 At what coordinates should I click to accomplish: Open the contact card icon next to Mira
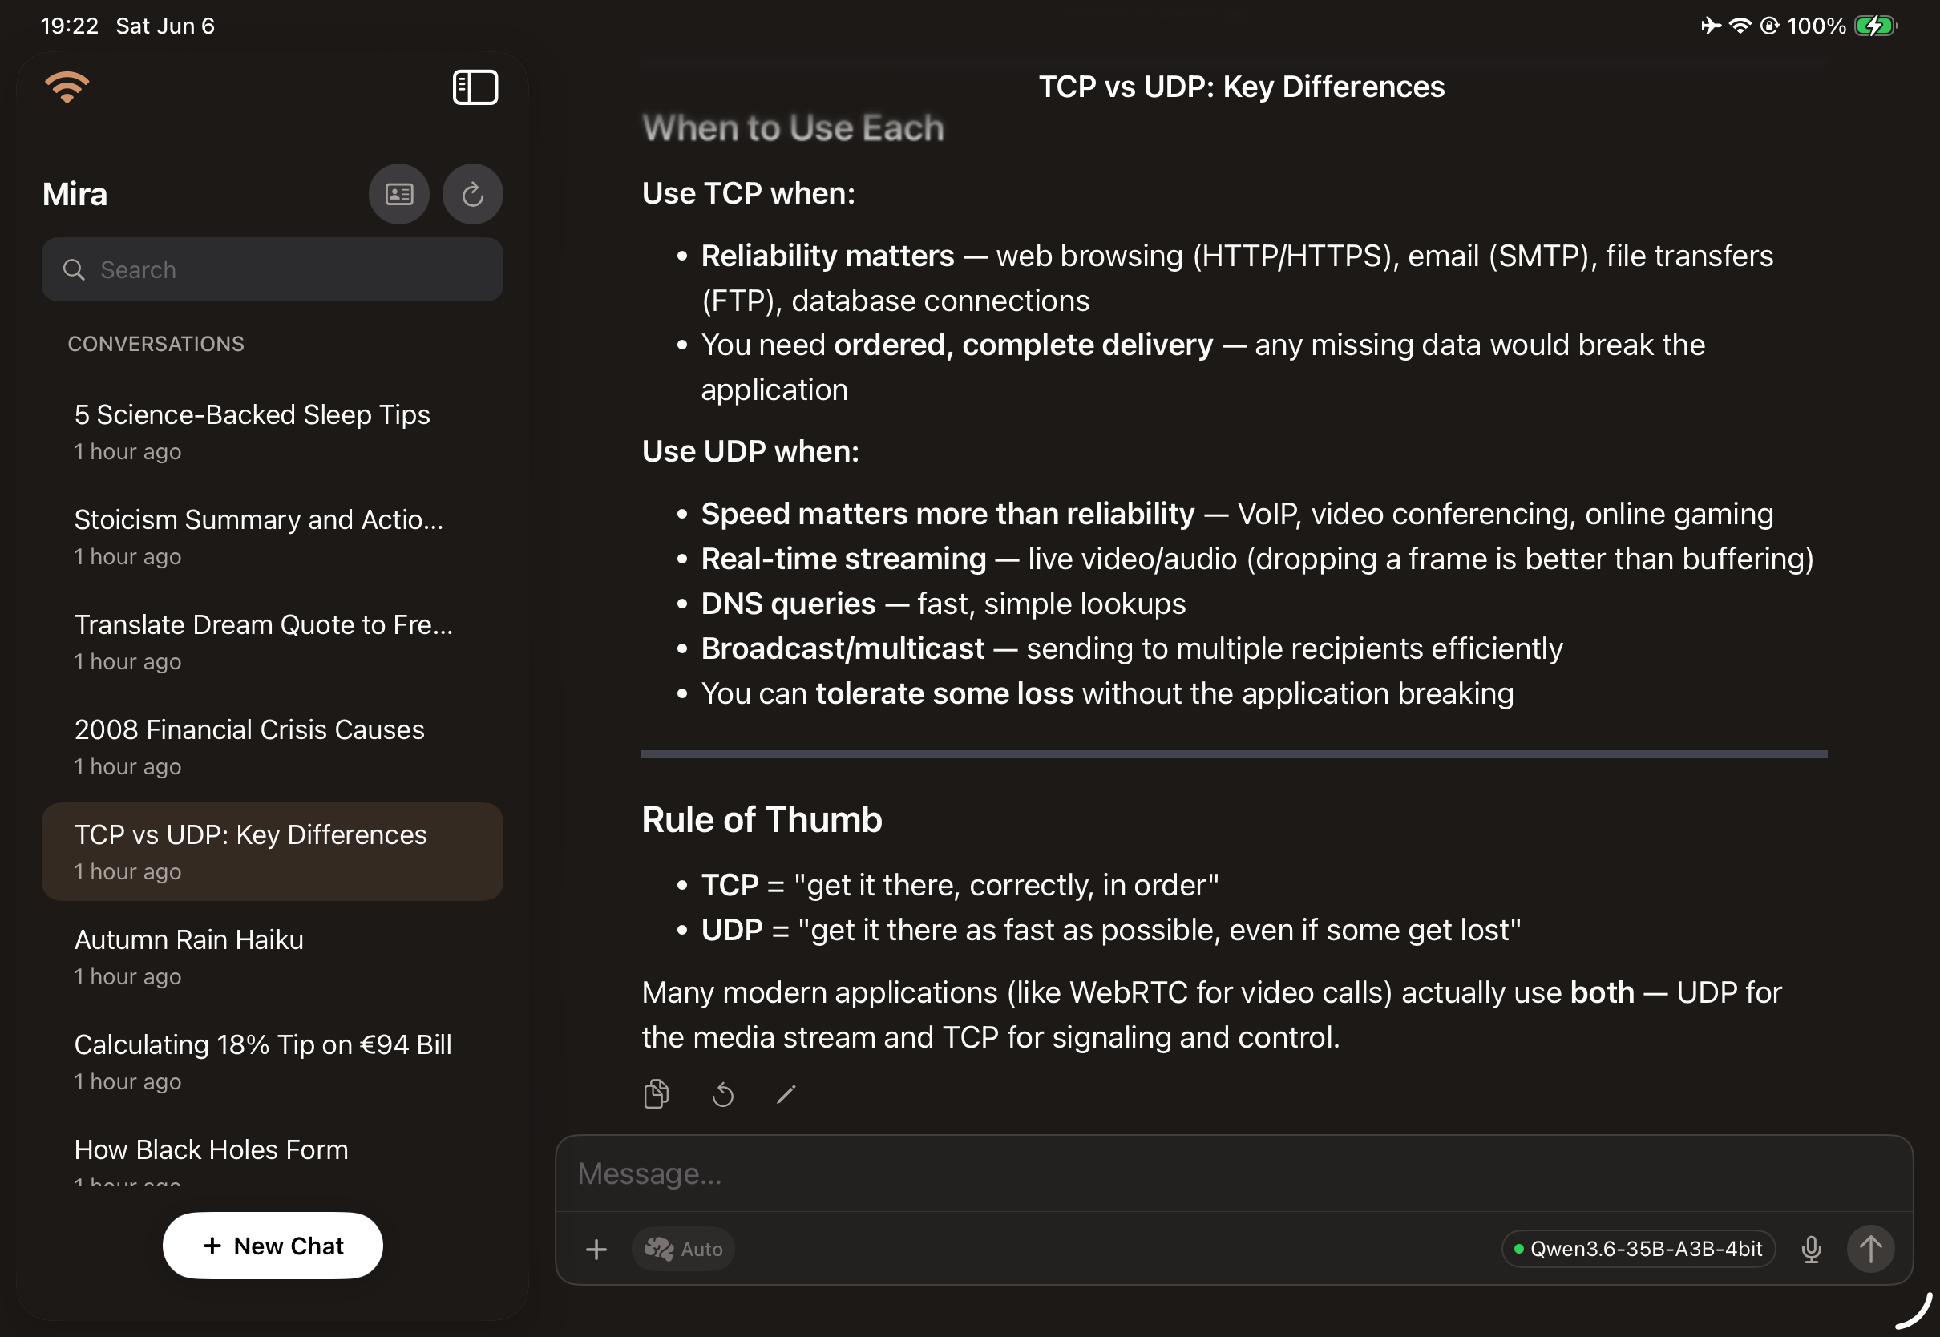pos(398,194)
